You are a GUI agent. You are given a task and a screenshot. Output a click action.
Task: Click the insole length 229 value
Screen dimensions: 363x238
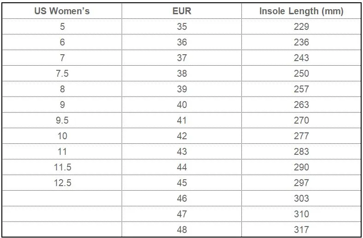(x=301, y=27)
